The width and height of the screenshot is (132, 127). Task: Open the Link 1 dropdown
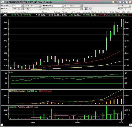(x=130, y=6)
